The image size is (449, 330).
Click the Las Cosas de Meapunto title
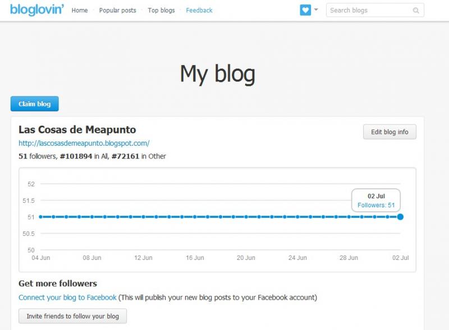point(77,129)
